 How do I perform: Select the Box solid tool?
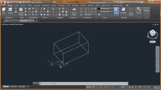click(x=4, y=10)
